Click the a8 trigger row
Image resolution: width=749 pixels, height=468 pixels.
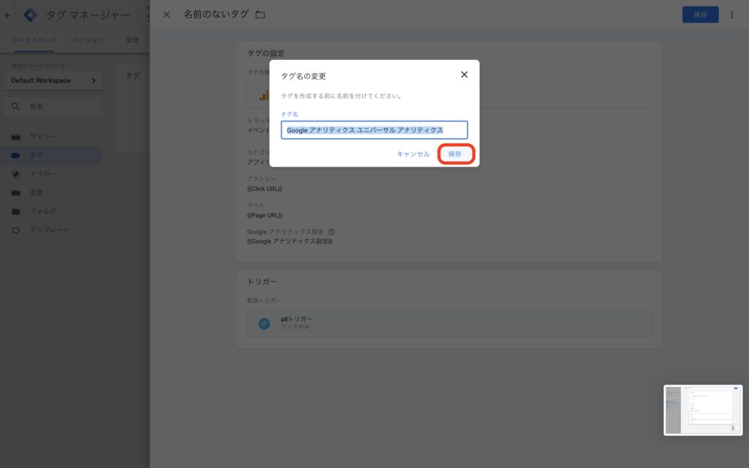[449, 323]
